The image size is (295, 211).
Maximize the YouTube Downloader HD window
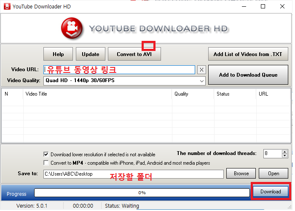click(x=263, y=6)
